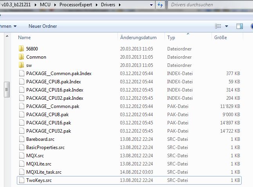This screenshot has height=187, width=253.
Task: Refresh the Drivers folder view
Action: 160,5
